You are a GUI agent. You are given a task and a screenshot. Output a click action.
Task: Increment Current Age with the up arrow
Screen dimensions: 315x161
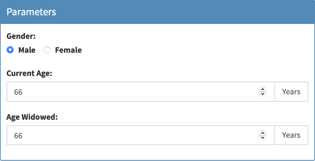coord(263,90)
